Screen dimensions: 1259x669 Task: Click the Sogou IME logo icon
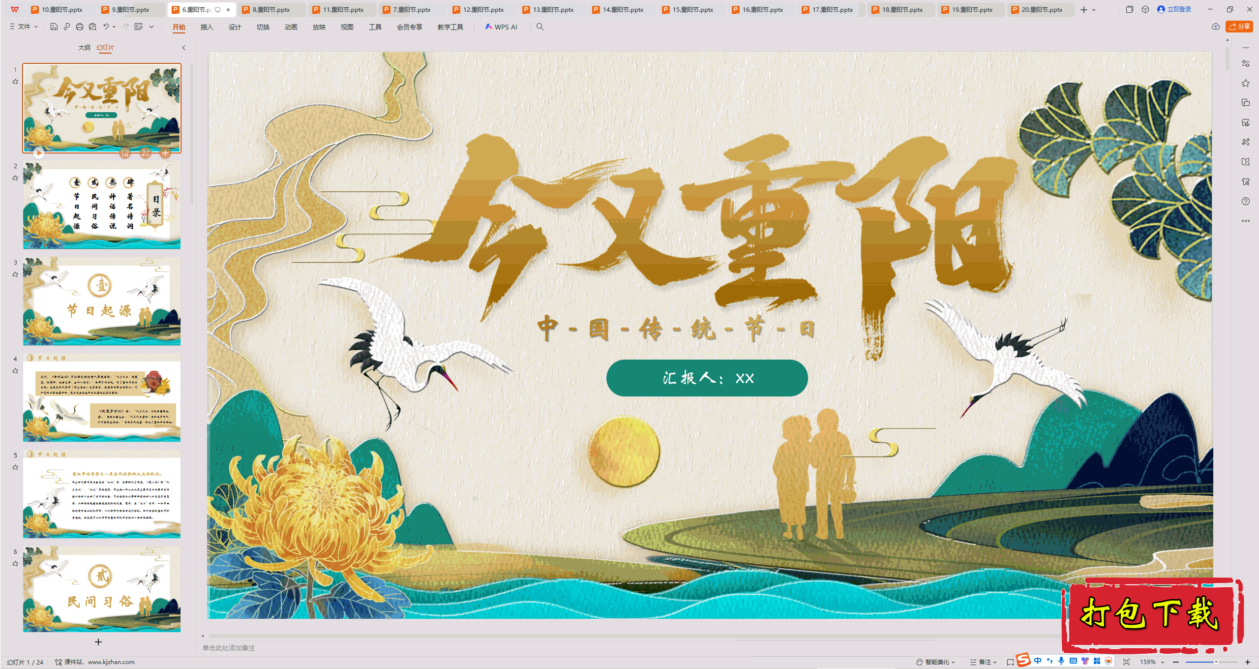coord(1023,660)
